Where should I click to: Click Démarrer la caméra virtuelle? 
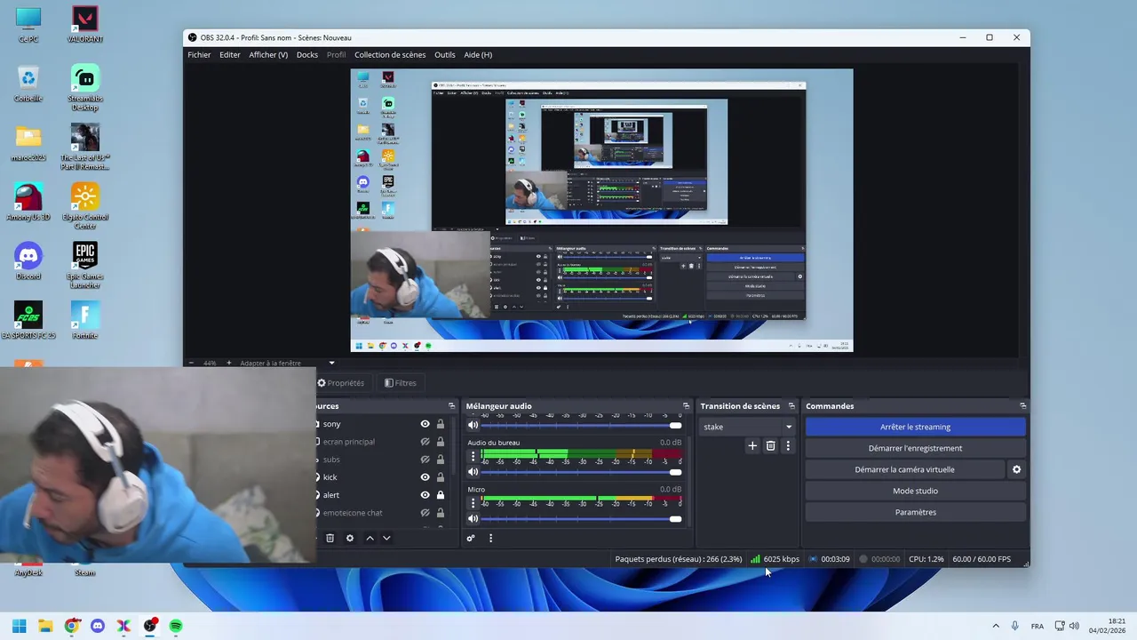905,469
